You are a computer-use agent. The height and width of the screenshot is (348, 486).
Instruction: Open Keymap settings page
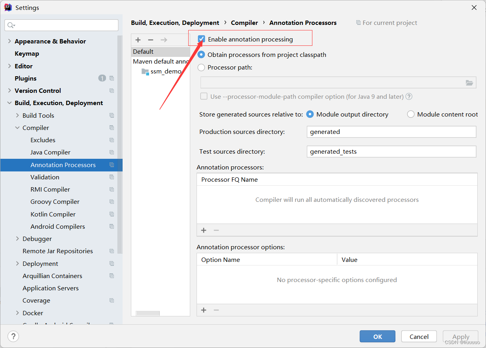[x=27, y=53]
